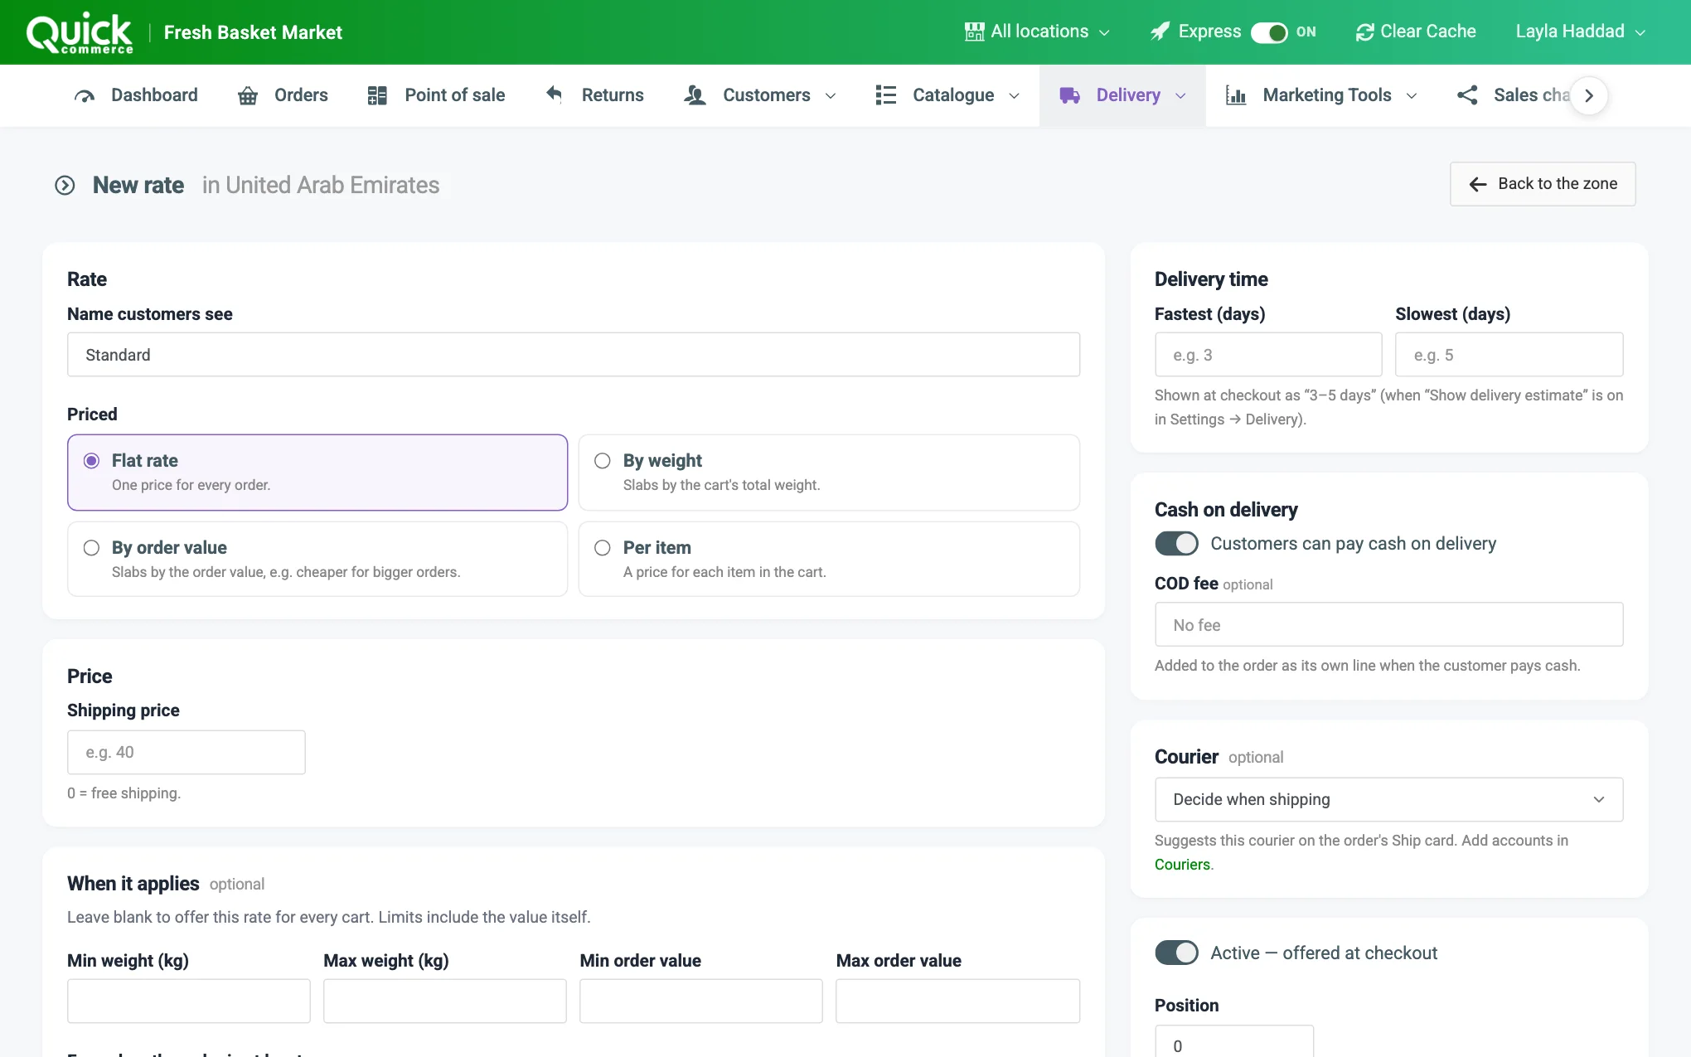Click the Point of sale icon
Image resolution: width=1691 pixels, height=1057 pixels.
pyautogui.click(x=377, y=95)
